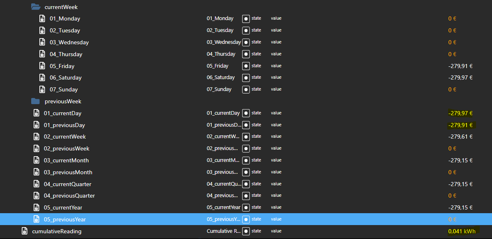Click the 05_Friday state file icon

(42, 66)
